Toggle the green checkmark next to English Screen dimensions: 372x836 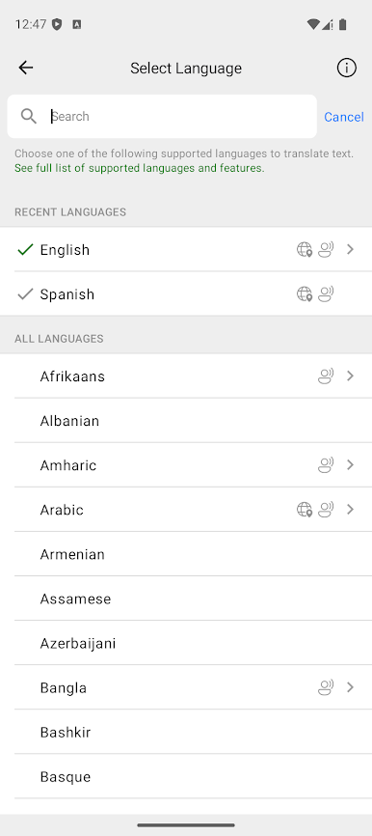(25, 249)
